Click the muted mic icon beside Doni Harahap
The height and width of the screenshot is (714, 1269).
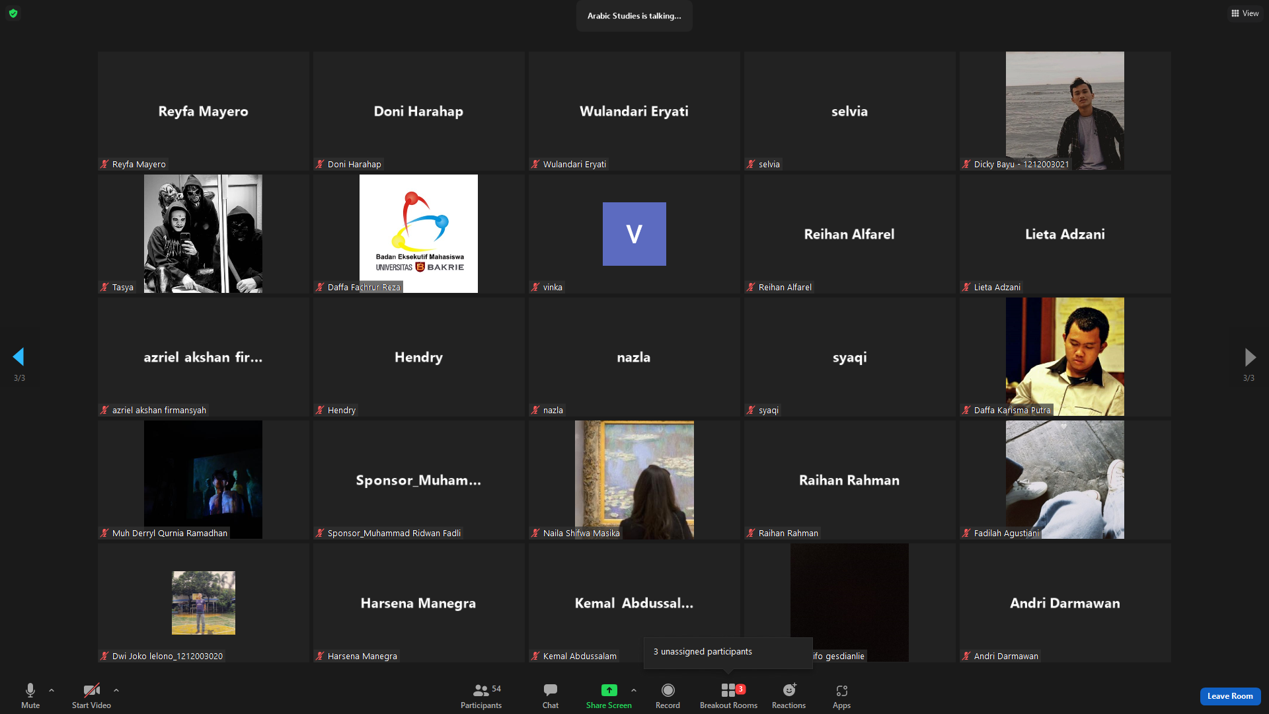[x=320, y=164]
